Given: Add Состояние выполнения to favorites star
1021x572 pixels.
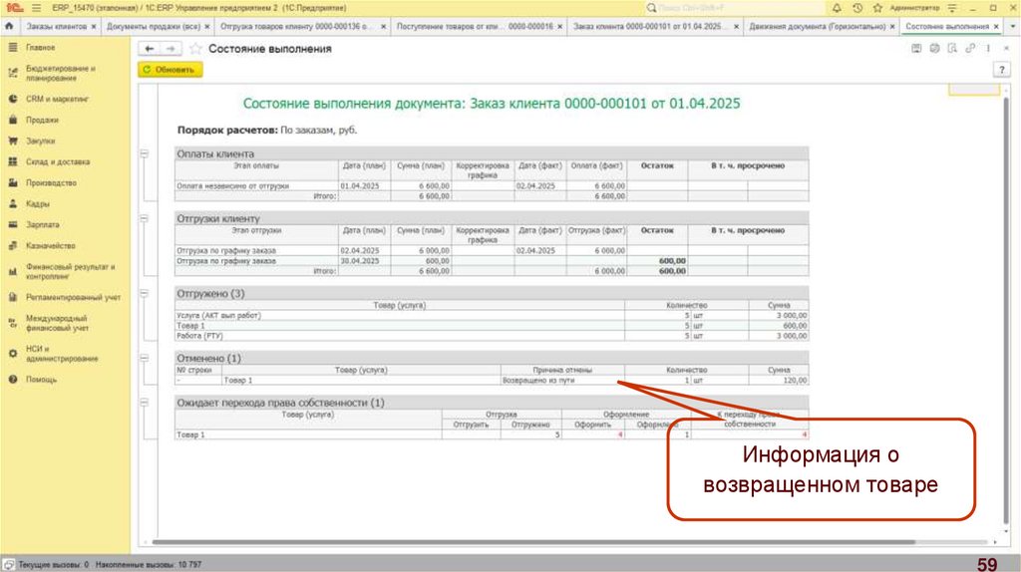Looking at the screenshot, I should [195, 49].
